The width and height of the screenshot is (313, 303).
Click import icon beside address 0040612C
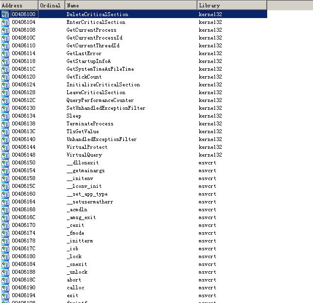pos(5,100)
